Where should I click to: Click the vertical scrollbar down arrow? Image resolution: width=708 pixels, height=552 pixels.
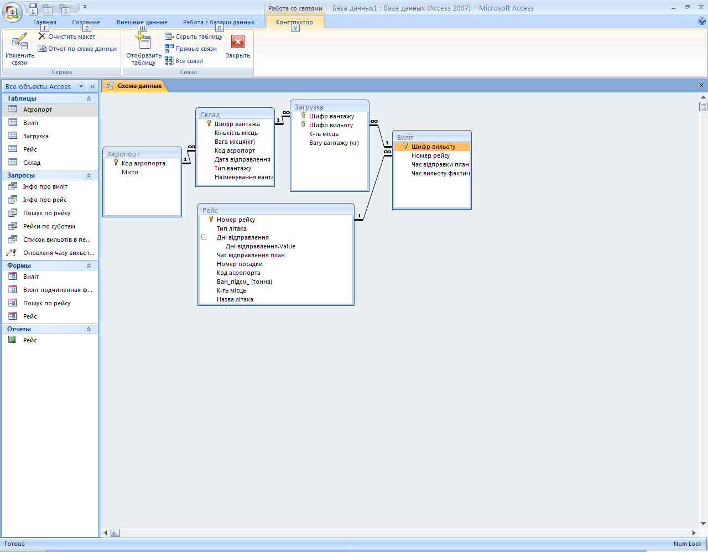(703, 523)
